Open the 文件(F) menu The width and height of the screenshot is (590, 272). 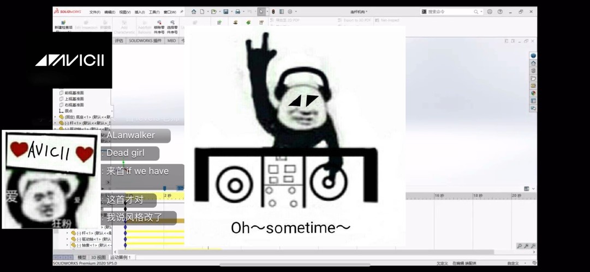[x=95, y=12]
